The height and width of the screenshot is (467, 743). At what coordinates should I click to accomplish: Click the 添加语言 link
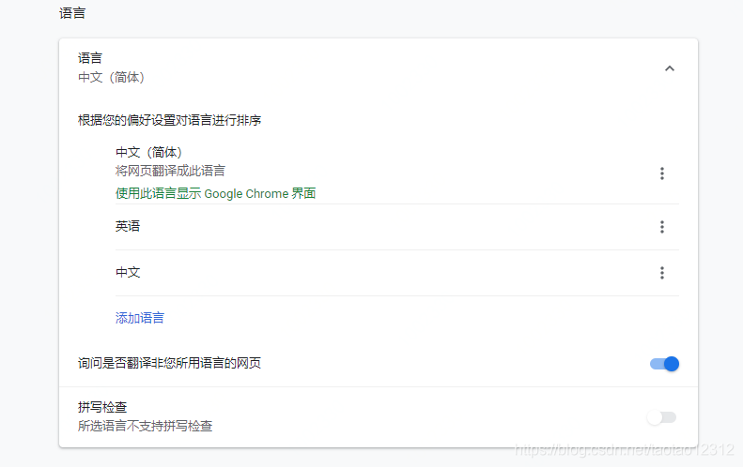point(140,318)
